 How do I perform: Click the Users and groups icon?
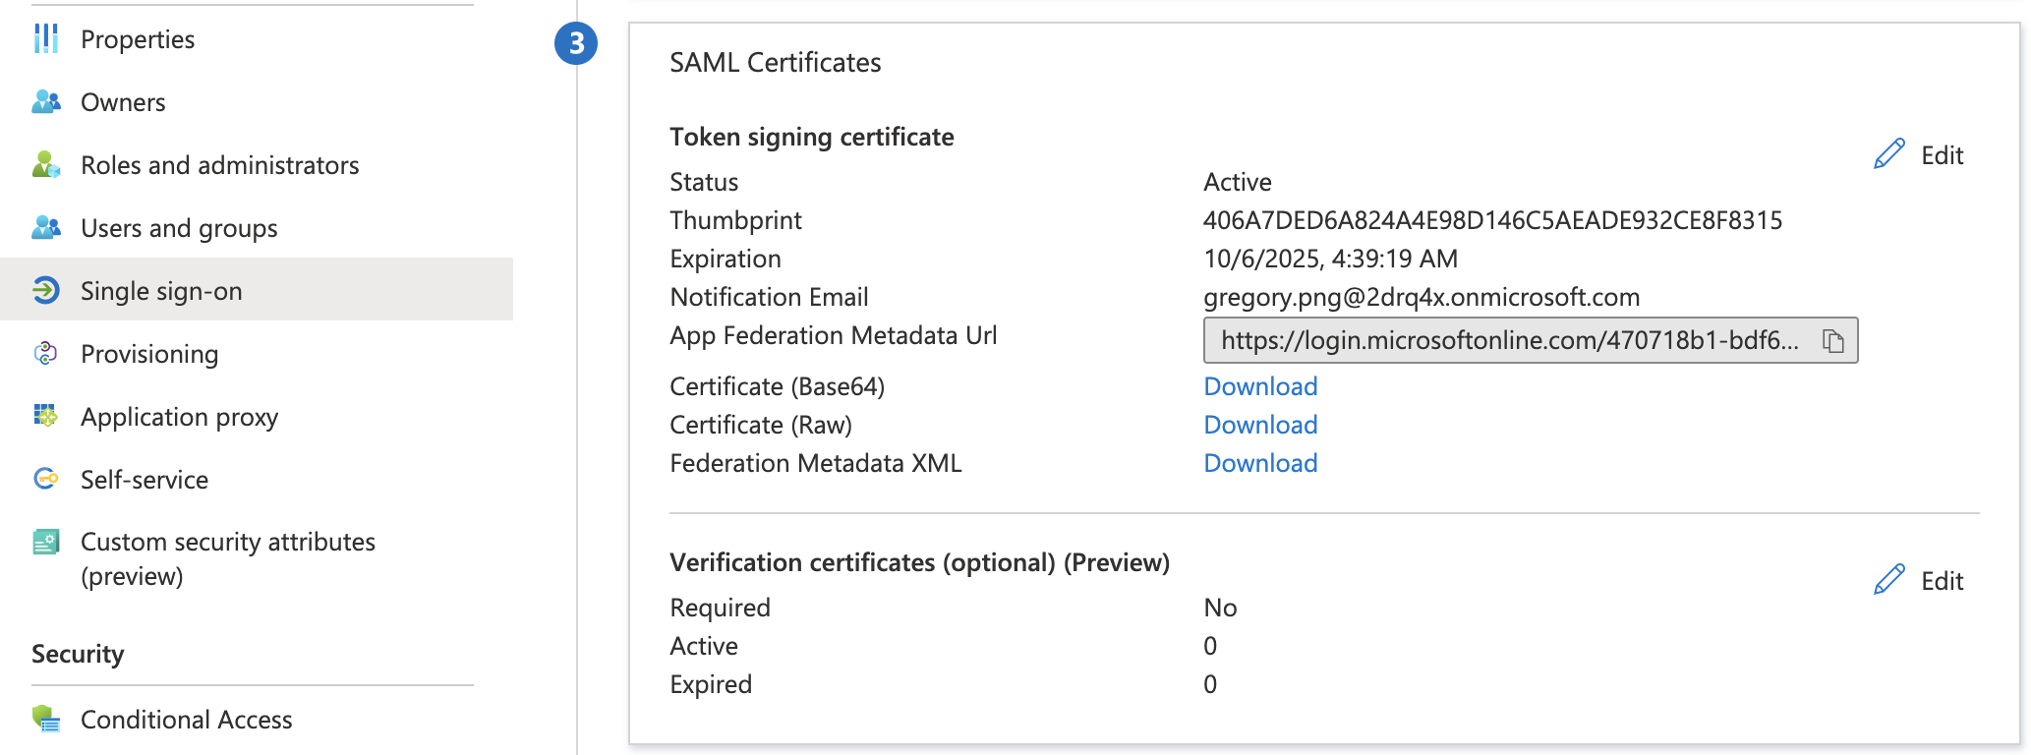click(45, 228)
